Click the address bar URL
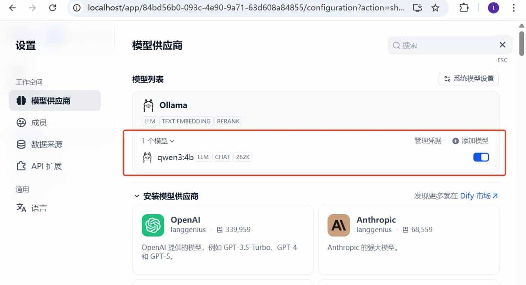The width and height of the screenshot is (526, 285). [x=246, y=8]
